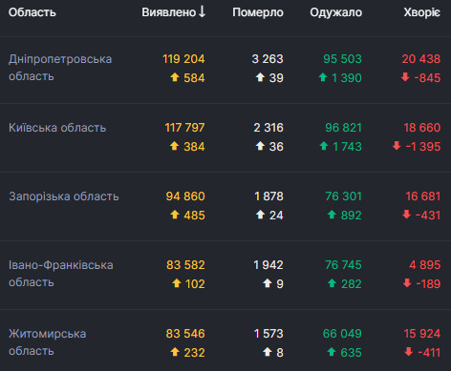Click the sort arrow next to Виявлено
This screenshot has height=371, width=451.
pyautogui.click(x=202, y=11)
